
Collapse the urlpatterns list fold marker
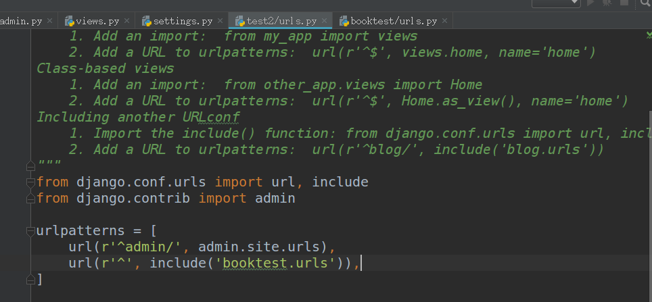(30, 231)
